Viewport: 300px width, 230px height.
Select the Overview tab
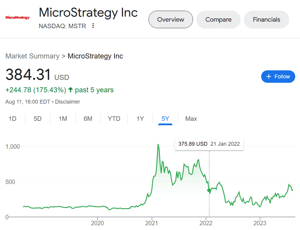coord(170,20)
